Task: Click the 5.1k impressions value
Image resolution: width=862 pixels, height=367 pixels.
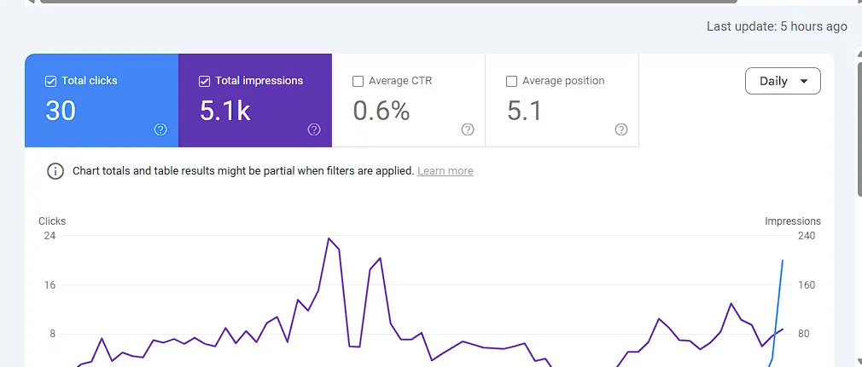Action: click(x=224, y=111)
